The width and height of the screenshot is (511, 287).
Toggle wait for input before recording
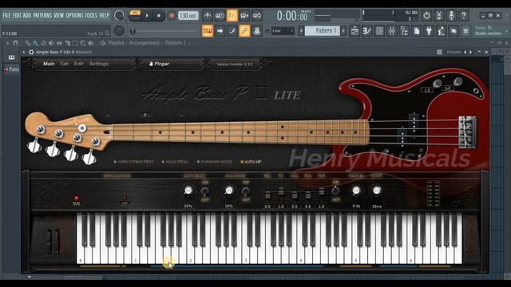pos(220,15)
